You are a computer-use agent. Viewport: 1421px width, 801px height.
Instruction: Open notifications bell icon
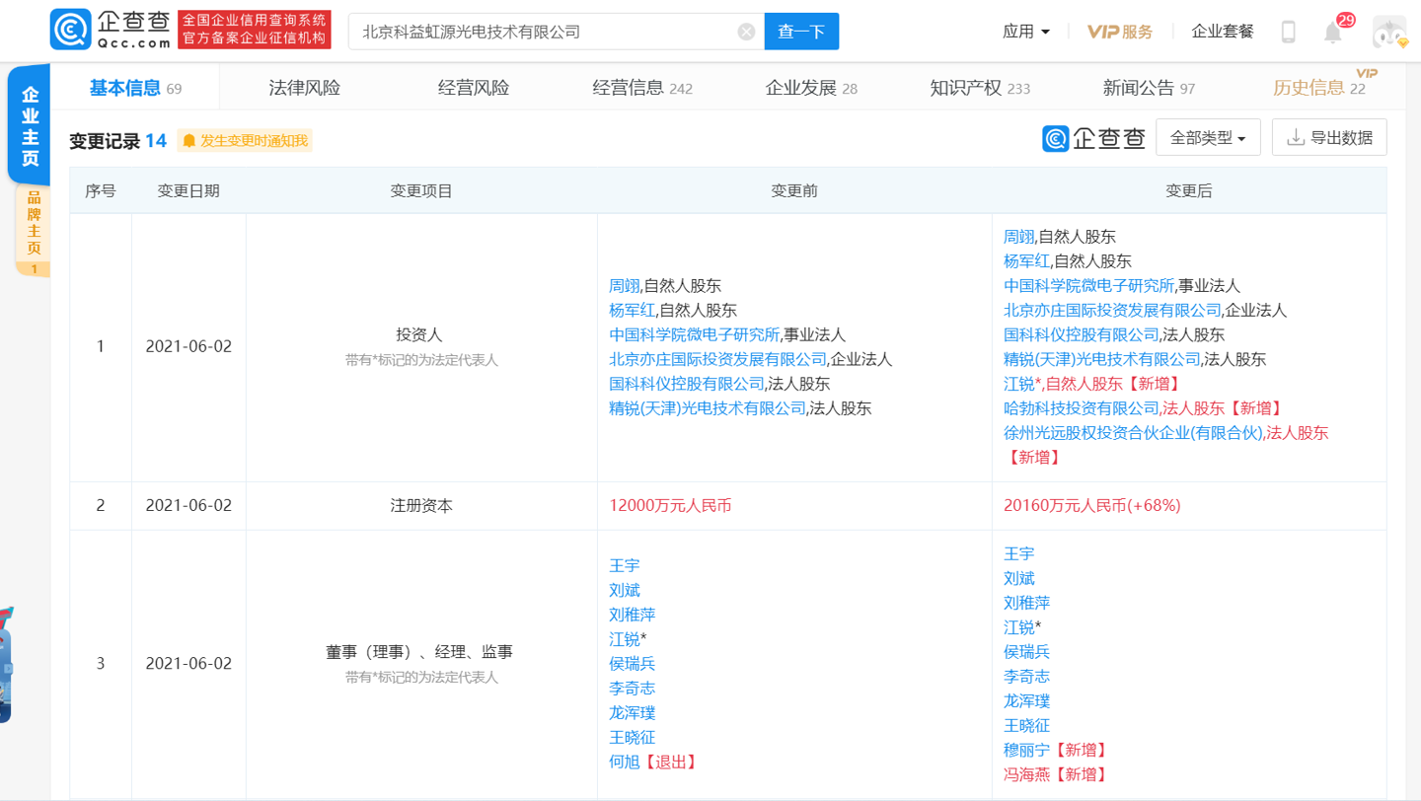click(1333, 32)
